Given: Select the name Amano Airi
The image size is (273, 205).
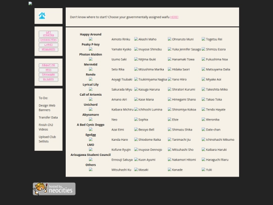Looking at the screenshot, I should (x=119, y=100).
